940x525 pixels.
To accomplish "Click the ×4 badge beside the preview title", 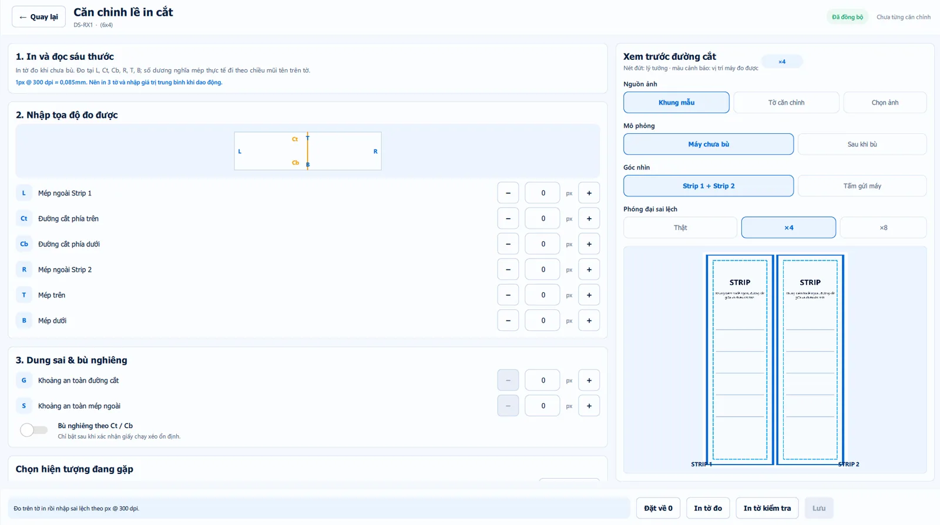I will tap(782, 62).
